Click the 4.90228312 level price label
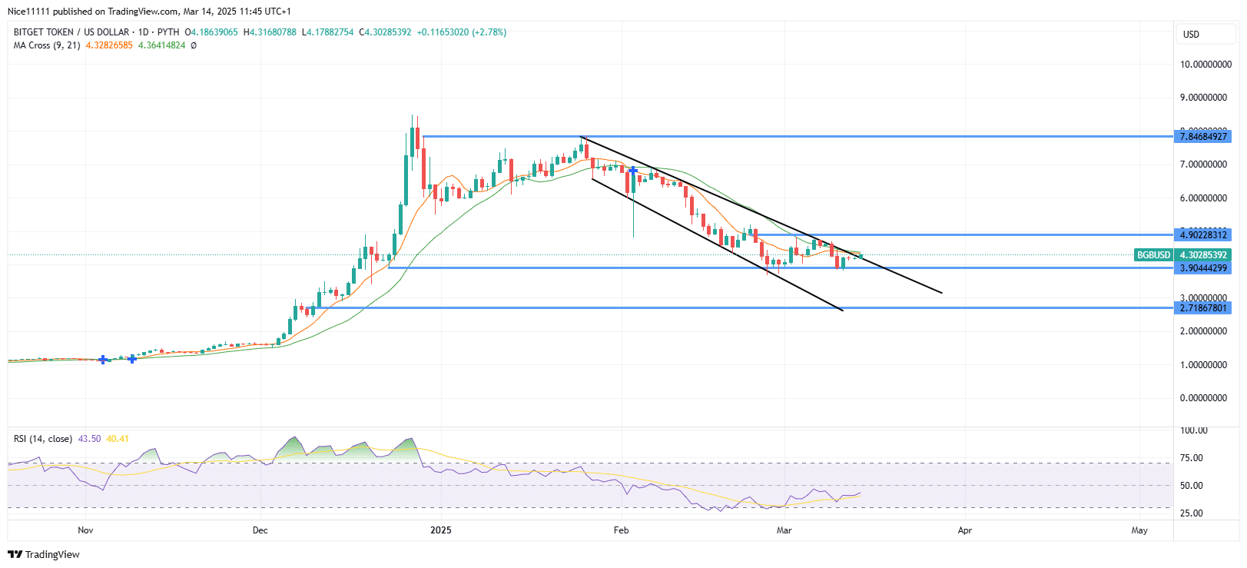 (1203, 235)
